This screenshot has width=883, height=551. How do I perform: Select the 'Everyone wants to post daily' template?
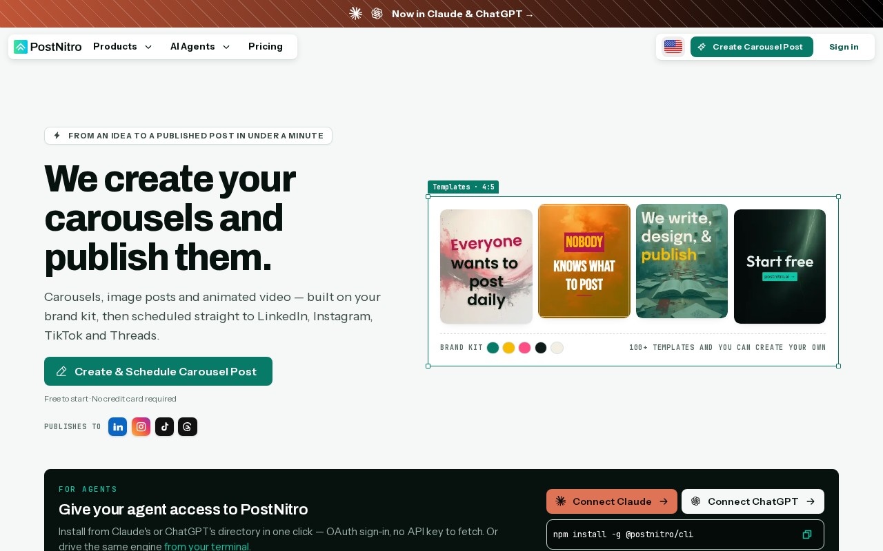pos(486,267)
